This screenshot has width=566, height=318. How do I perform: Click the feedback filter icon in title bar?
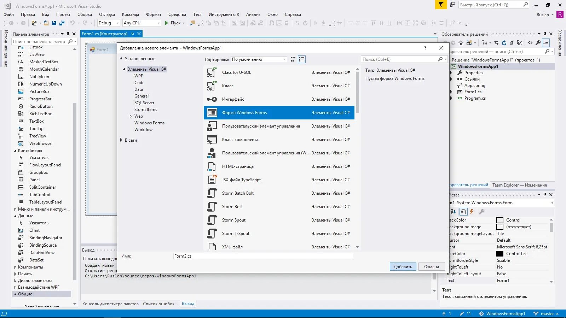(441, 5)
